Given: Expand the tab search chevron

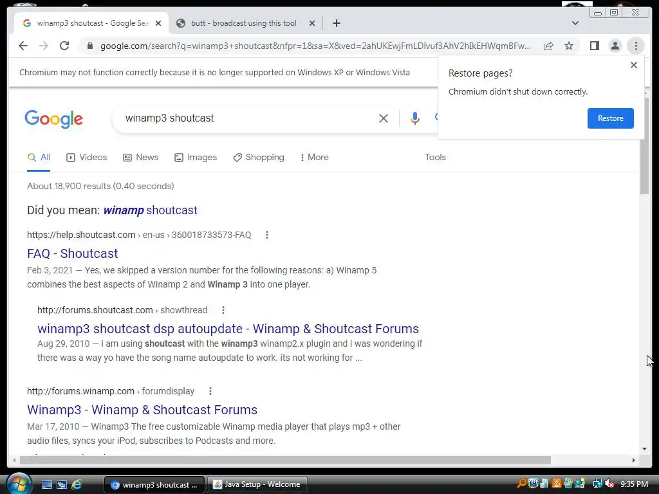Looking at the screenshot, I should pyautogui.click(x=575, y=23).
